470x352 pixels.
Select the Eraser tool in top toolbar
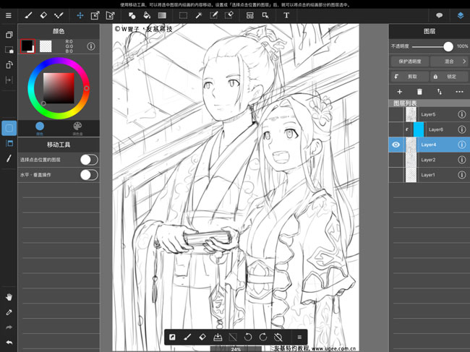tap(43, 15)
